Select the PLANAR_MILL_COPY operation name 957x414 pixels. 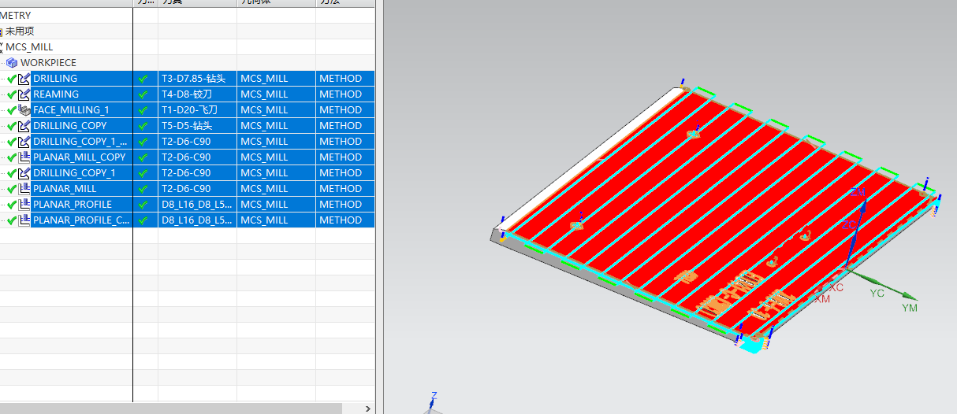coord(80,157)
